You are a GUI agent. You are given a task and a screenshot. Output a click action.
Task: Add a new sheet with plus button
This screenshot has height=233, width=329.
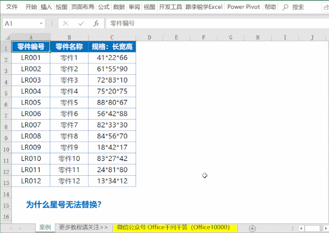pyautogui.click(x=252, y=227)
